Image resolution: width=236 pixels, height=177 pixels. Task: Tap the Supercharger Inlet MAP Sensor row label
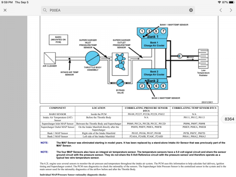(59, 123)
